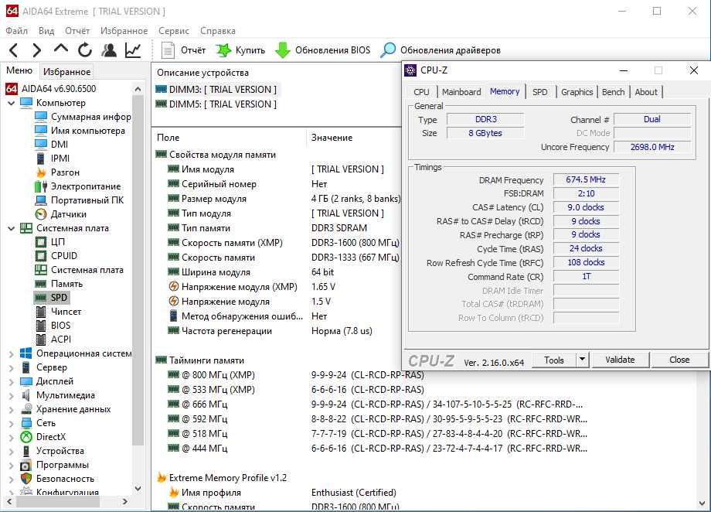Image resolution: width=711 pixels, height=512 pixels.
Task: Select the IPMI tree item
Action: [x=60, y=159]
